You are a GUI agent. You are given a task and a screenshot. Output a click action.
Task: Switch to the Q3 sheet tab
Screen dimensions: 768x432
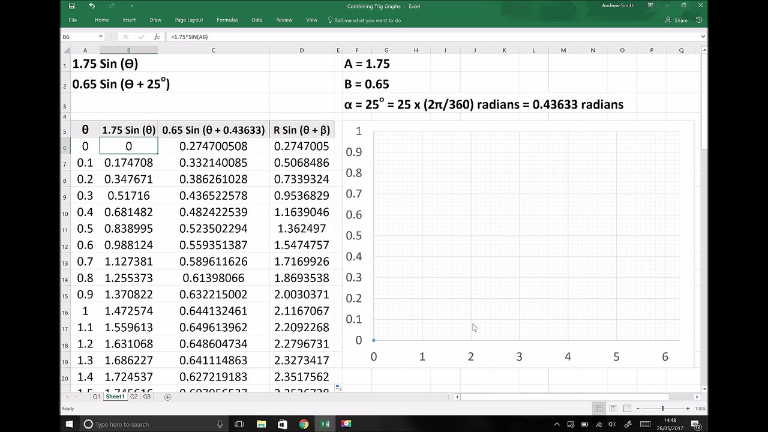pyautogui.click(x=146, y=397)
